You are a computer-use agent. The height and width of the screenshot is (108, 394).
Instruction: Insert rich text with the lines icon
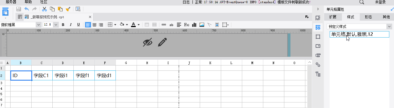coord(179,25)
